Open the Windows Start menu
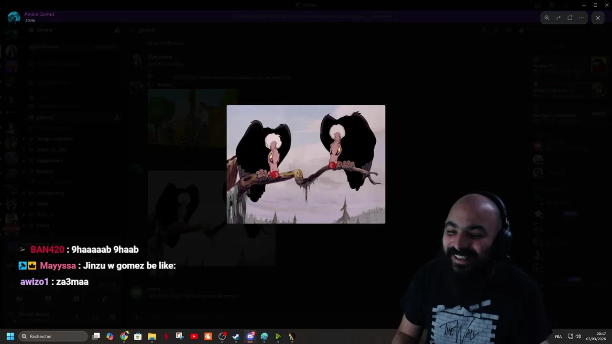This screenshot has width=612, height=344. coord(10,336)
